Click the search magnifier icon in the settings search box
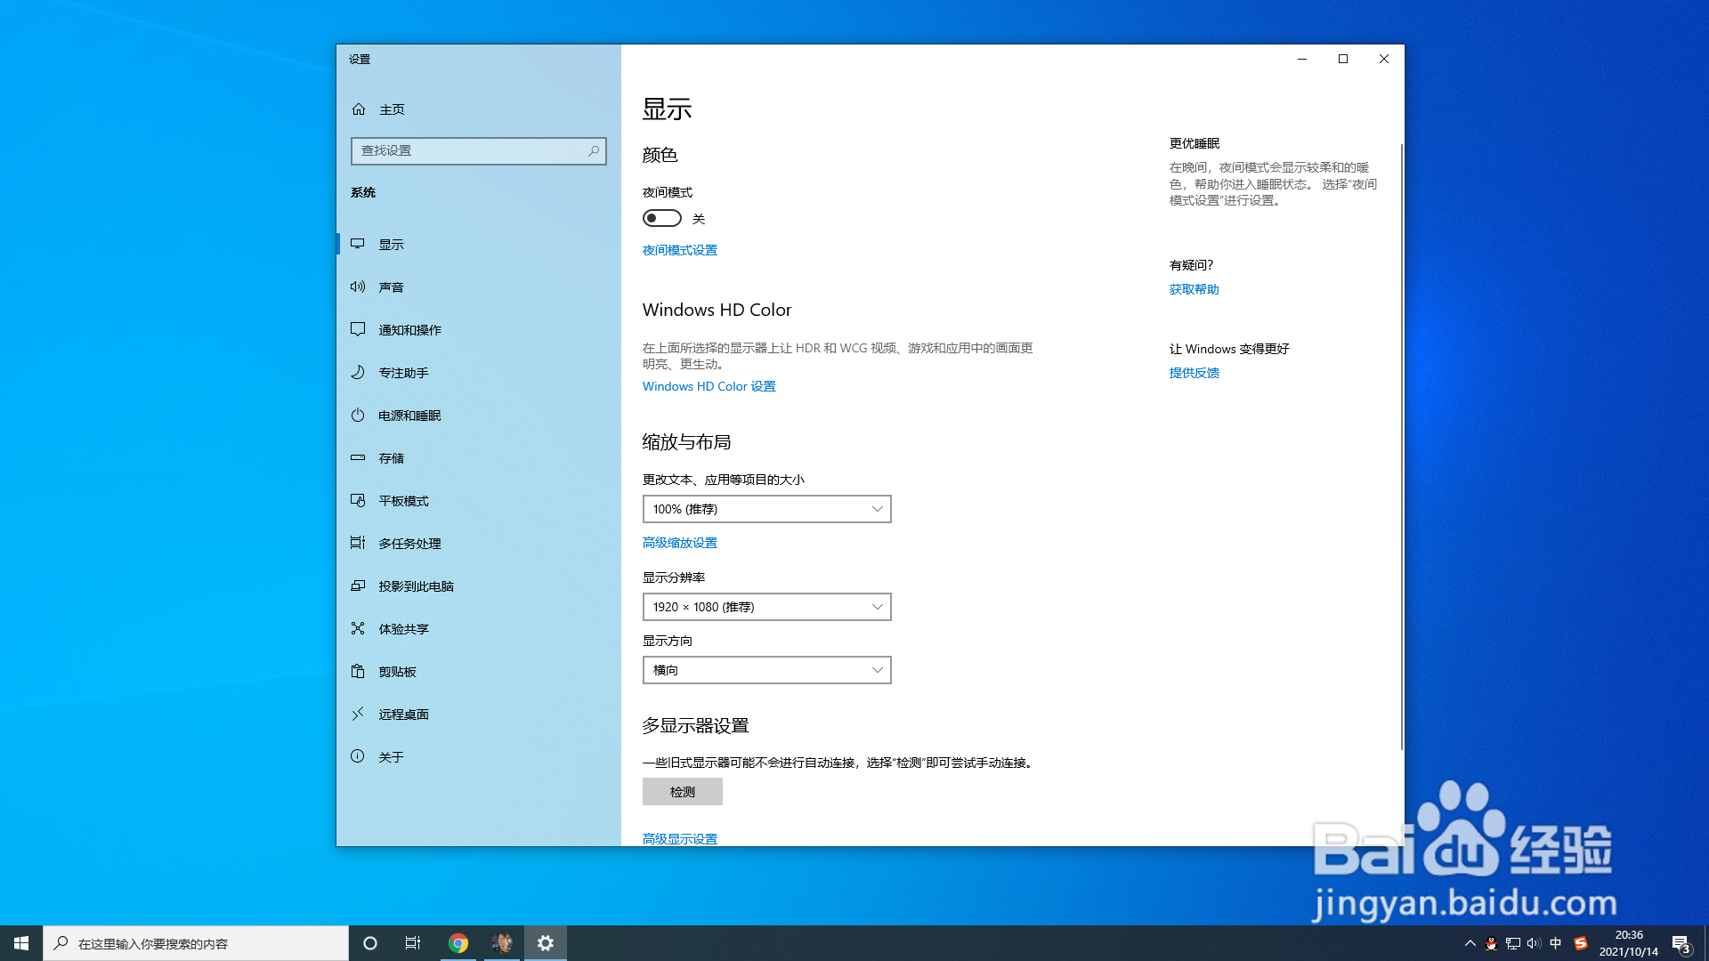 (594, 151)
